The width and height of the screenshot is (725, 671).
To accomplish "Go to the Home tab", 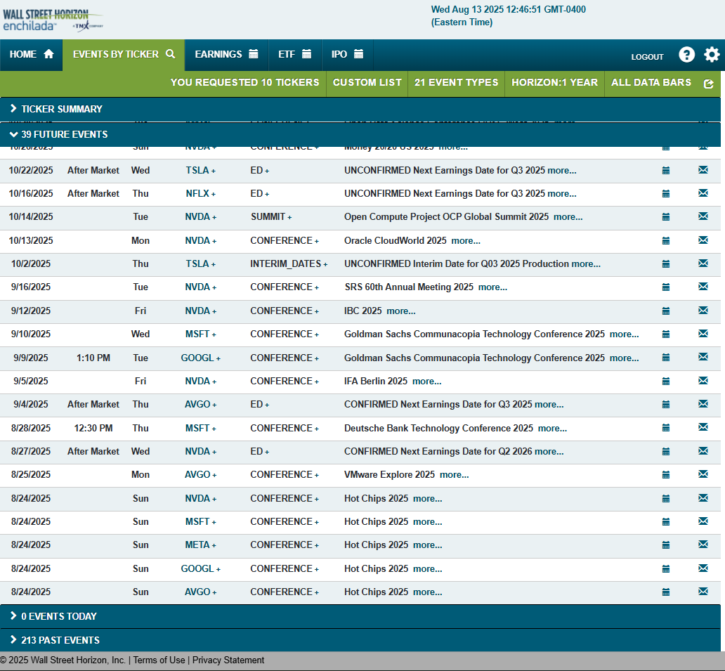I will pos(32,55).
